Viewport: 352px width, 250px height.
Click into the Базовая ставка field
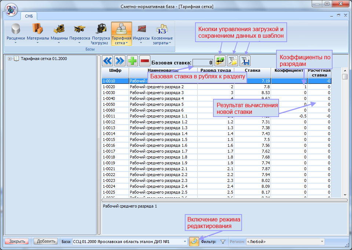(203, 63)
